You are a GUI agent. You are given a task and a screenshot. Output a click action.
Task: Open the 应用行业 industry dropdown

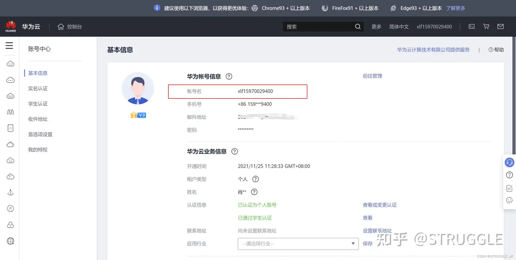coord(298,244)
